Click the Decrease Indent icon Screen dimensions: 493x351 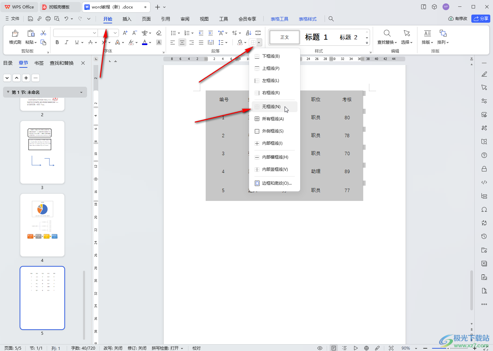tap(201, 33)
